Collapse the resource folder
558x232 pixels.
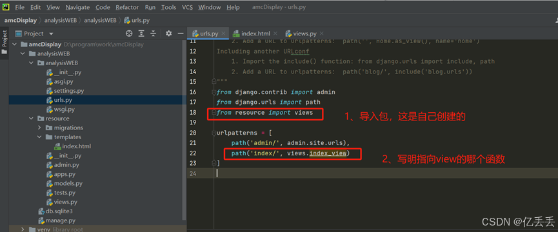[x=32, y=119]
